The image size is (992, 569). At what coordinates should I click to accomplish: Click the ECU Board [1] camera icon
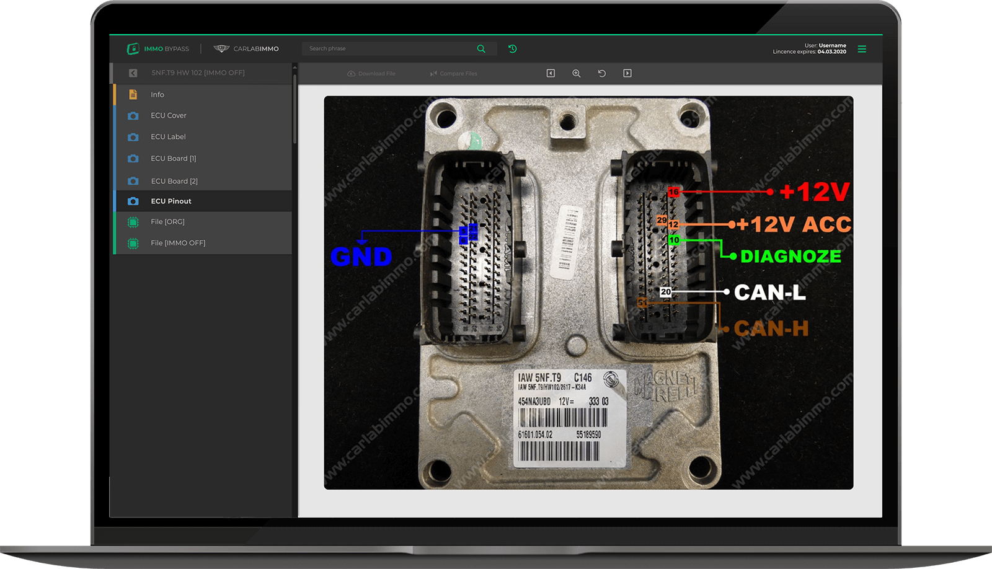133,159
